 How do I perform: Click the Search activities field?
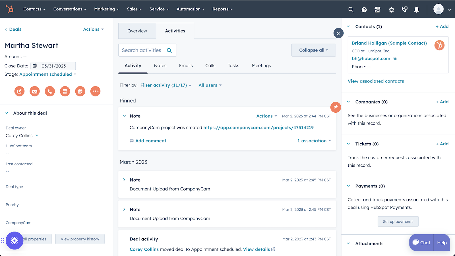(x=142, y=50)
